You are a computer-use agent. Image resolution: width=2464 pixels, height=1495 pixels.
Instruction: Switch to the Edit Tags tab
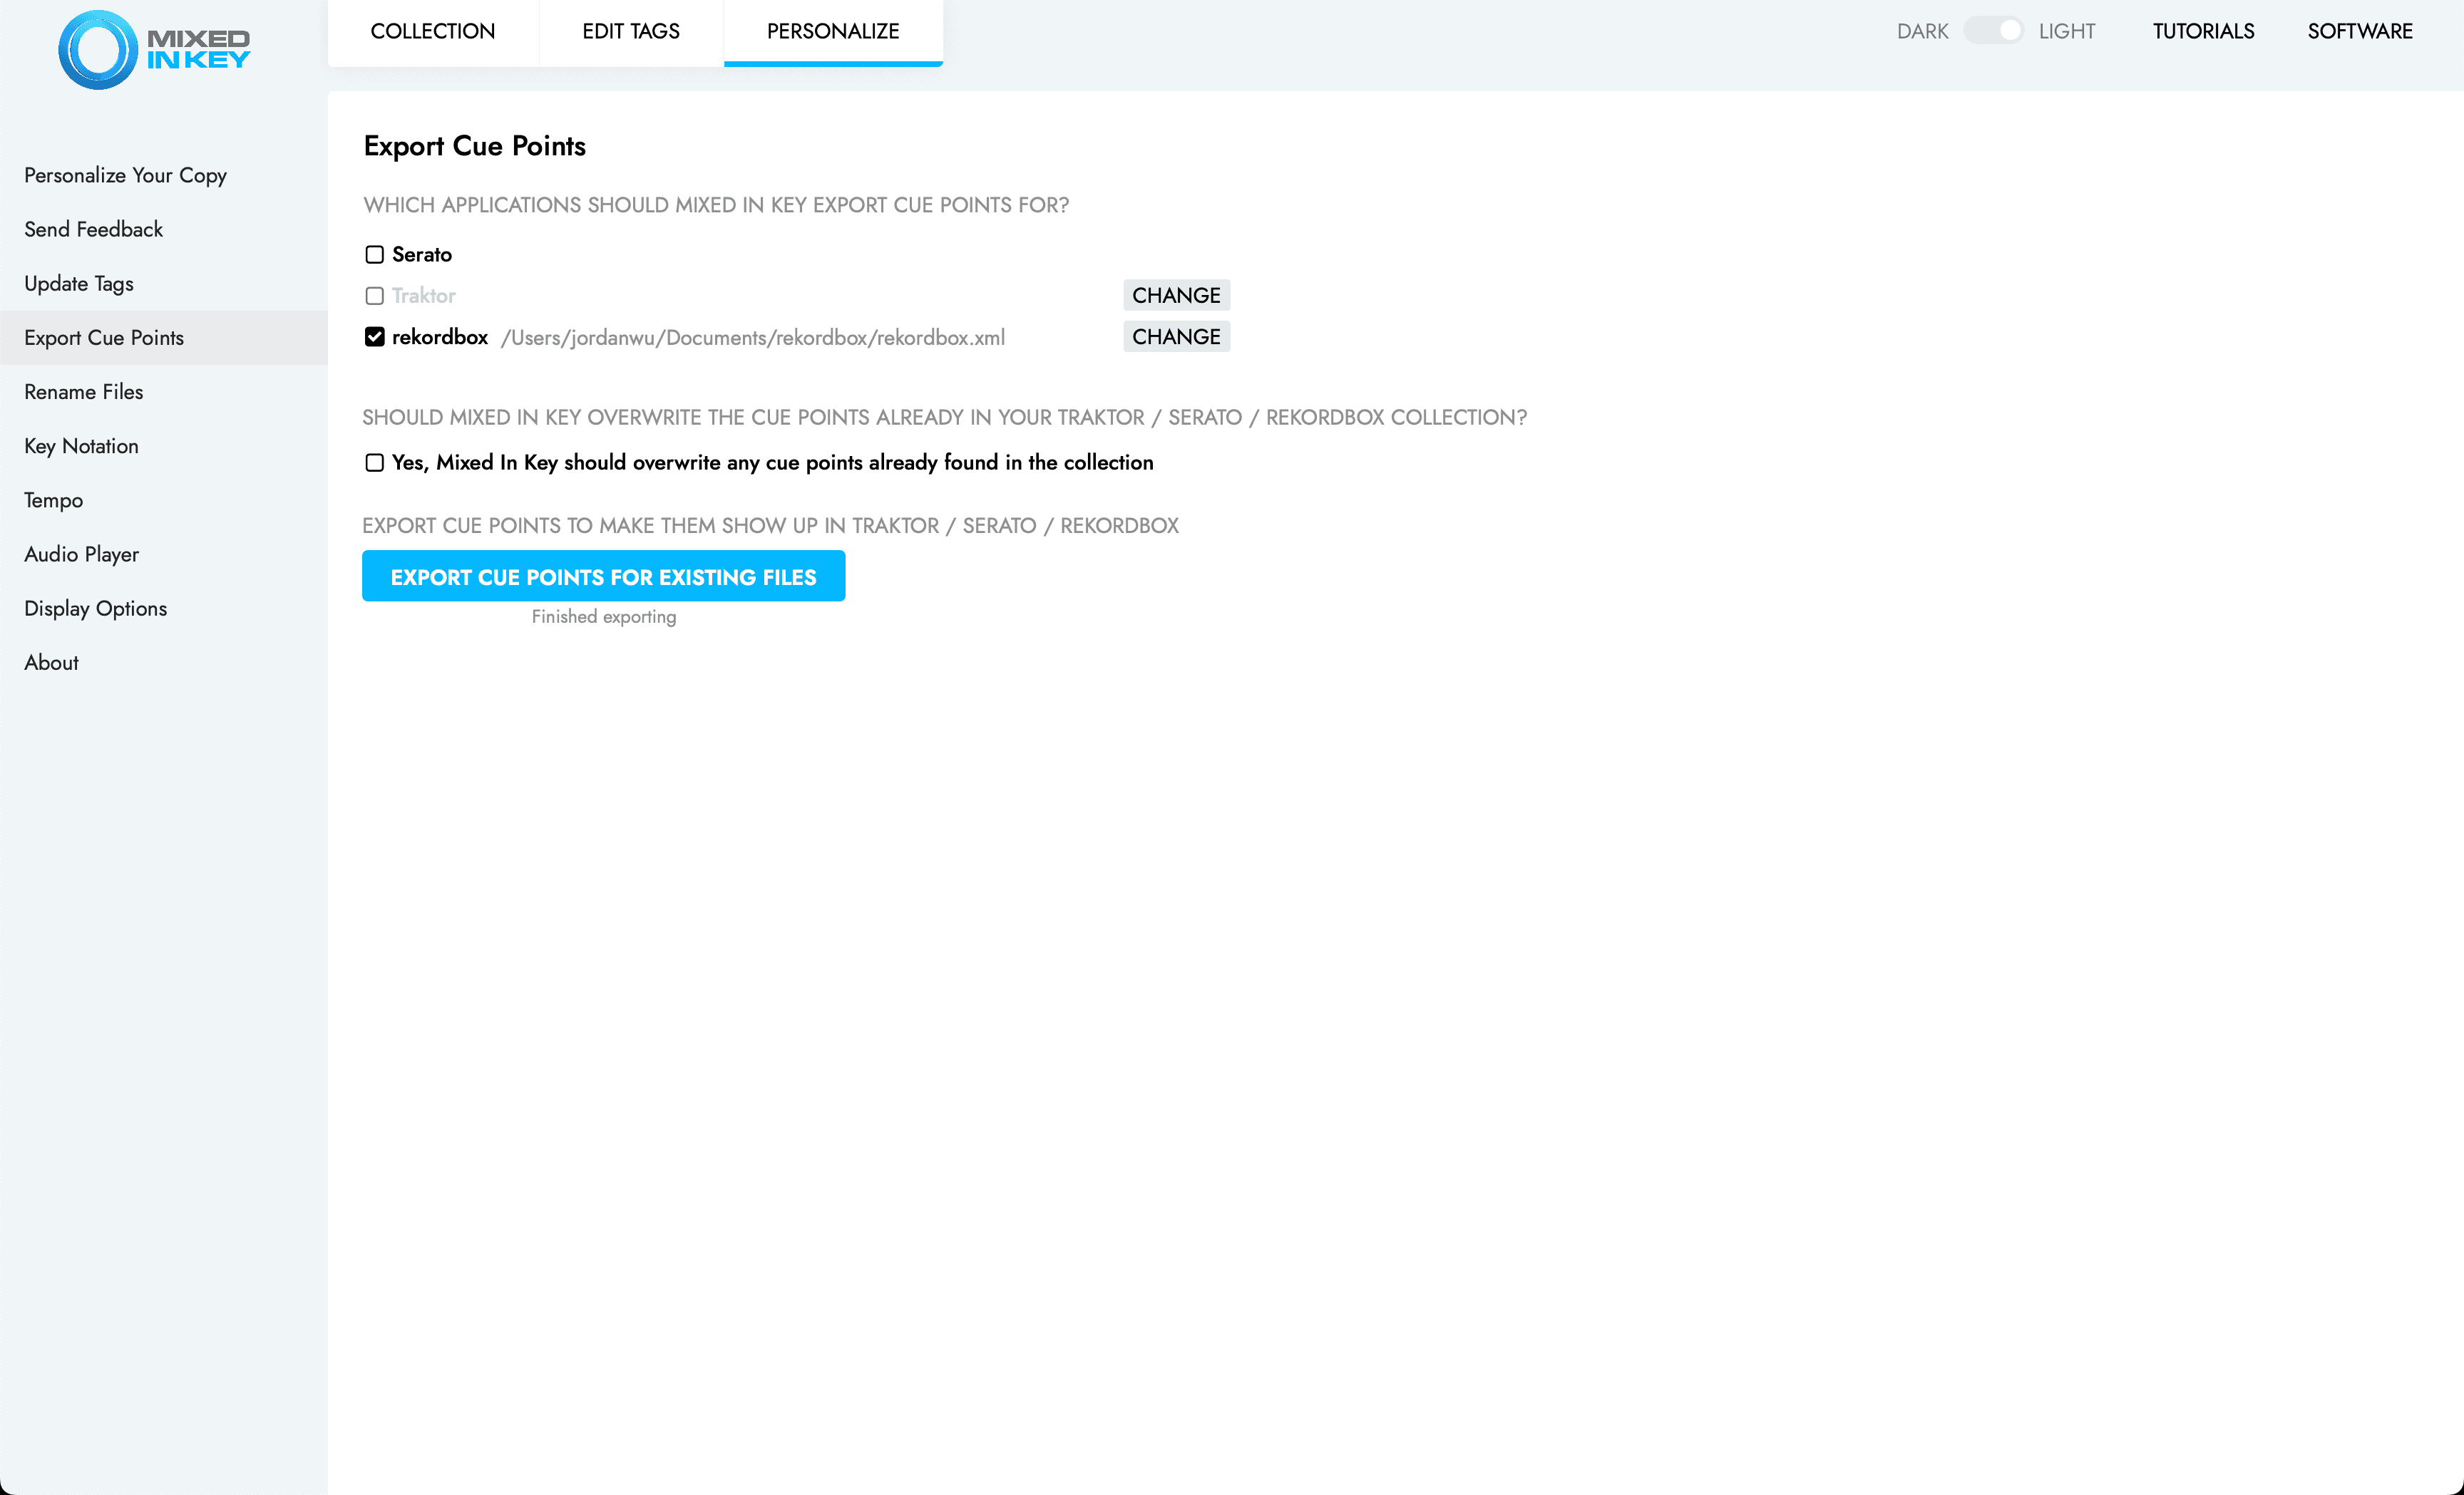[x=631, y=32]
